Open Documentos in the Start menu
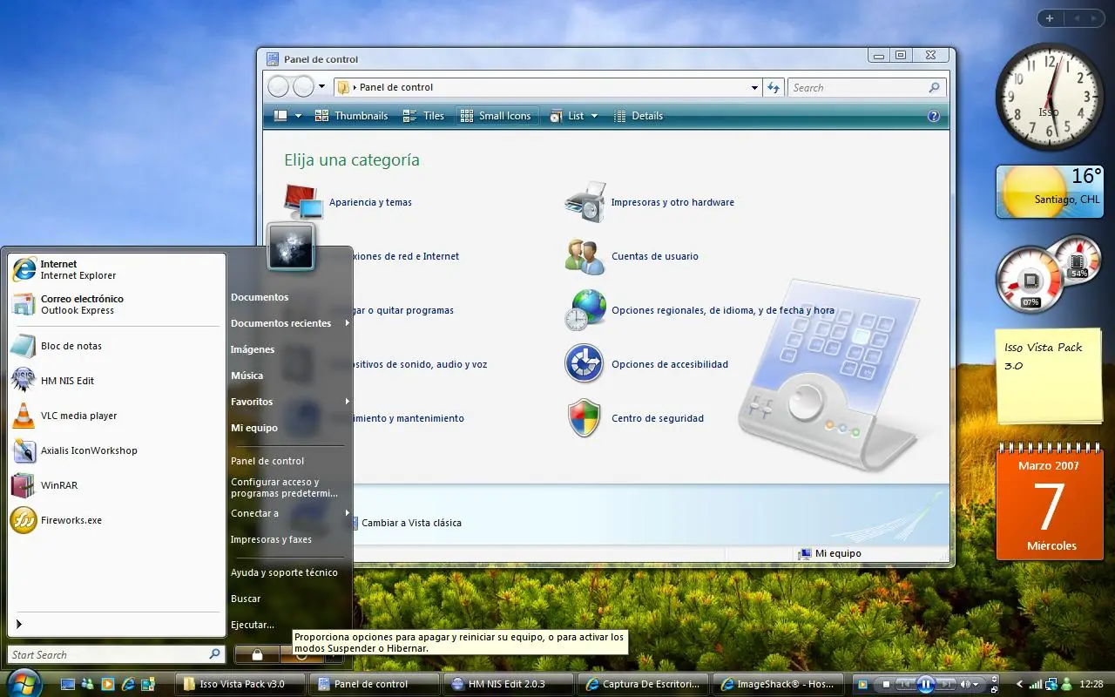Viewport: 1115px width, 697px height. coord(260,297)
